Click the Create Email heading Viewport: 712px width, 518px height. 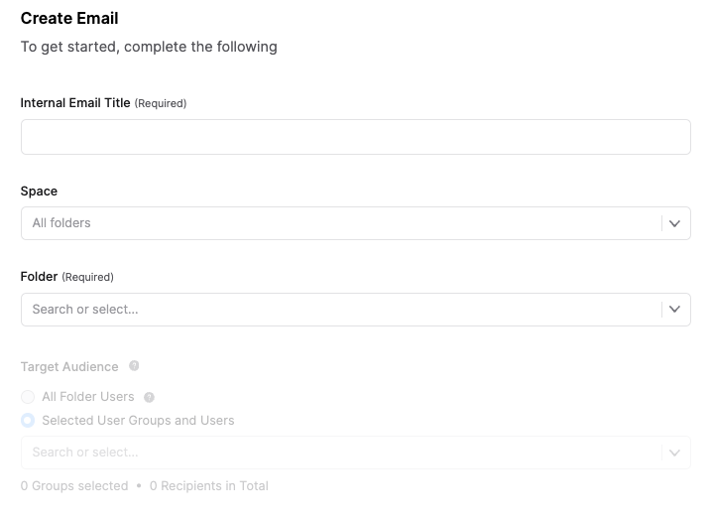(69, 18)
